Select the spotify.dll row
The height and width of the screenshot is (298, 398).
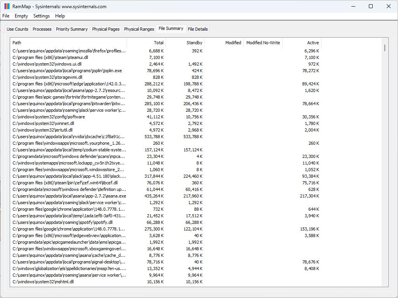[166, 222]
